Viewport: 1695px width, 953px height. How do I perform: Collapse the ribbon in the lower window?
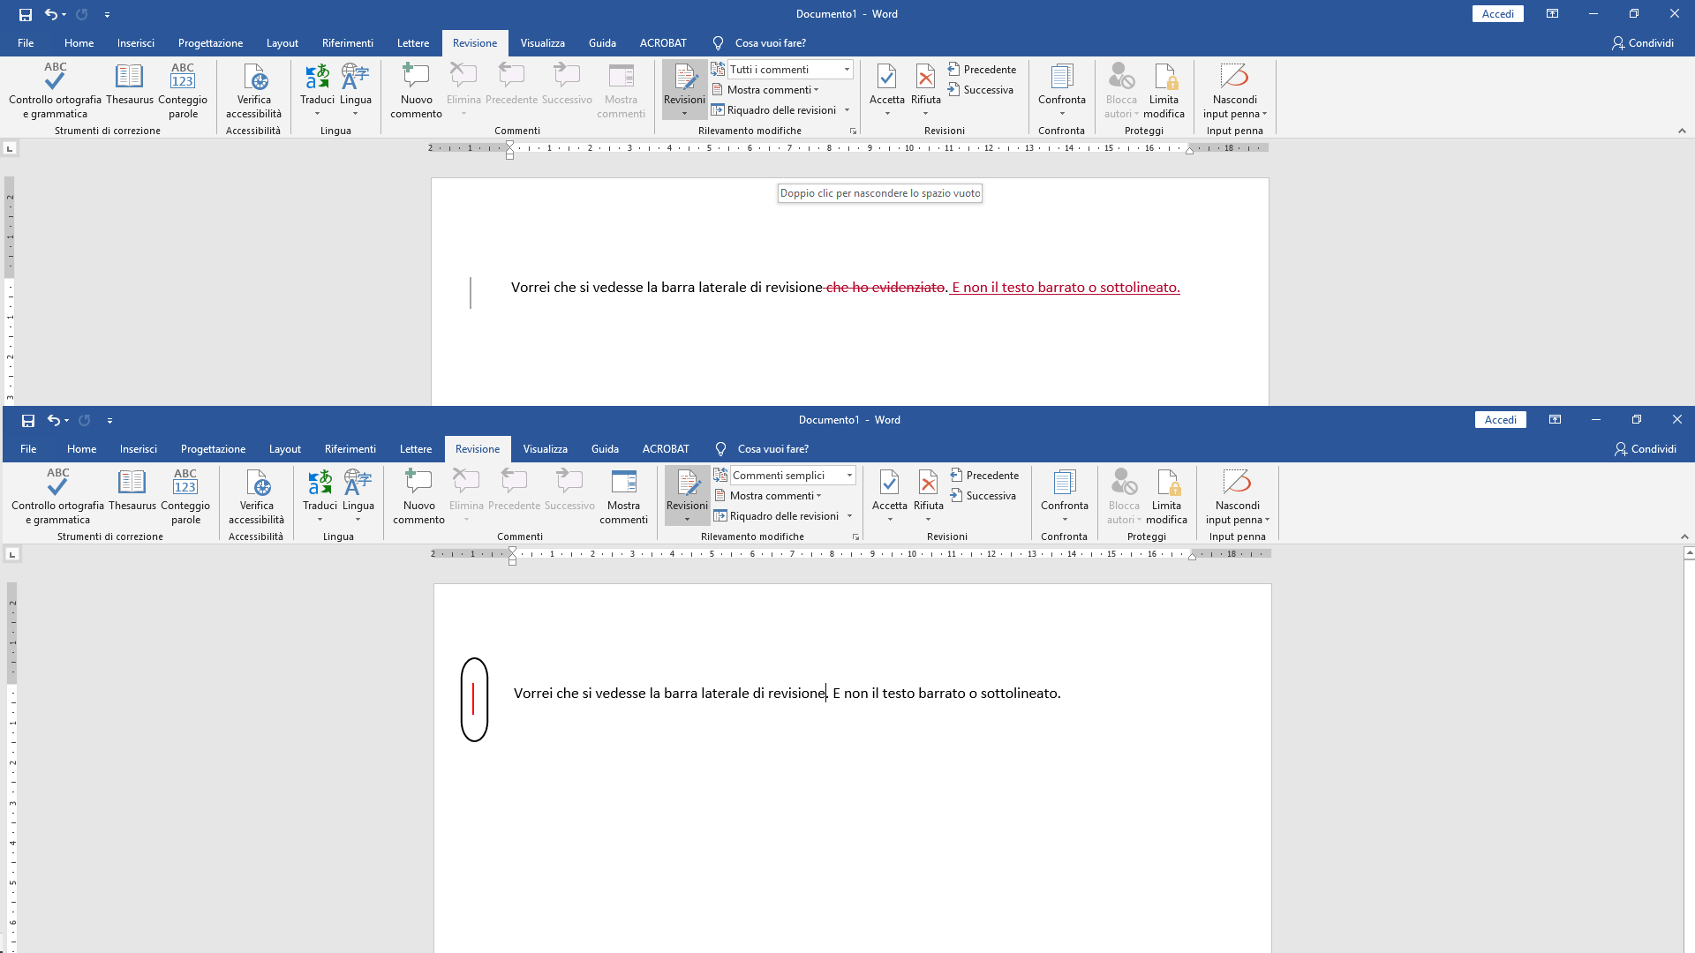[1684, 537]
